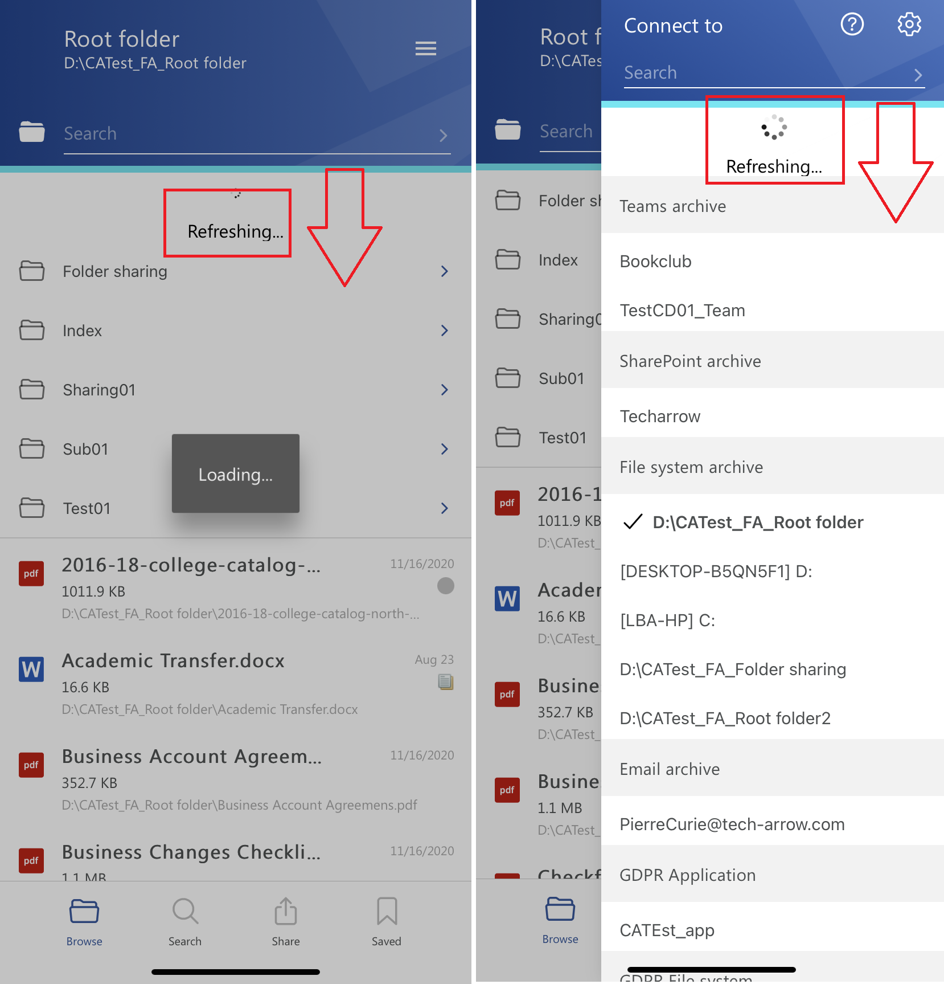Screen dimensions: 944x984
Task: Choose Bookclub from Teams archive list
Action: click(x=655, y=262)
